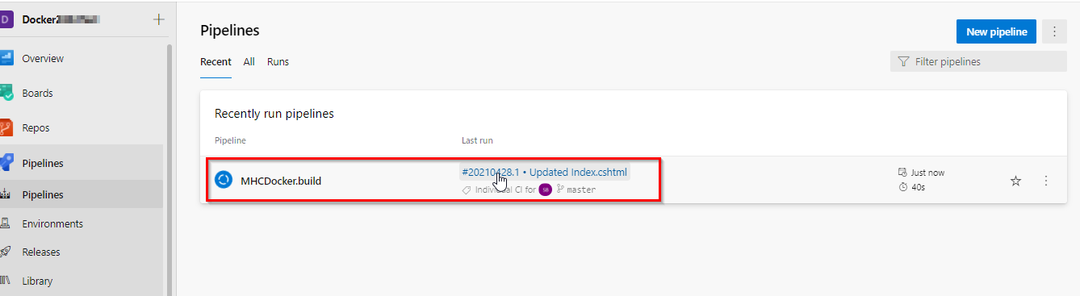The height and width of the screenshot is (296, 1080).
Task: Switch to the Runs tab
Action: click(278, 62)
